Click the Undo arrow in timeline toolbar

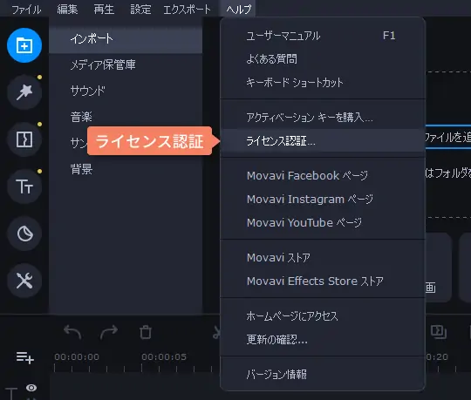click(x=72, y=332)
